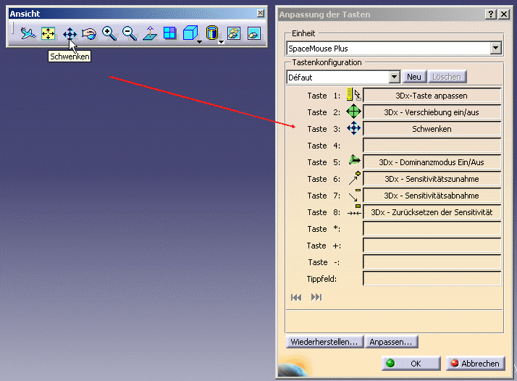Click the Anpassen... button
The height and width of the screenshot is (381, 517).
click(391, 342)
